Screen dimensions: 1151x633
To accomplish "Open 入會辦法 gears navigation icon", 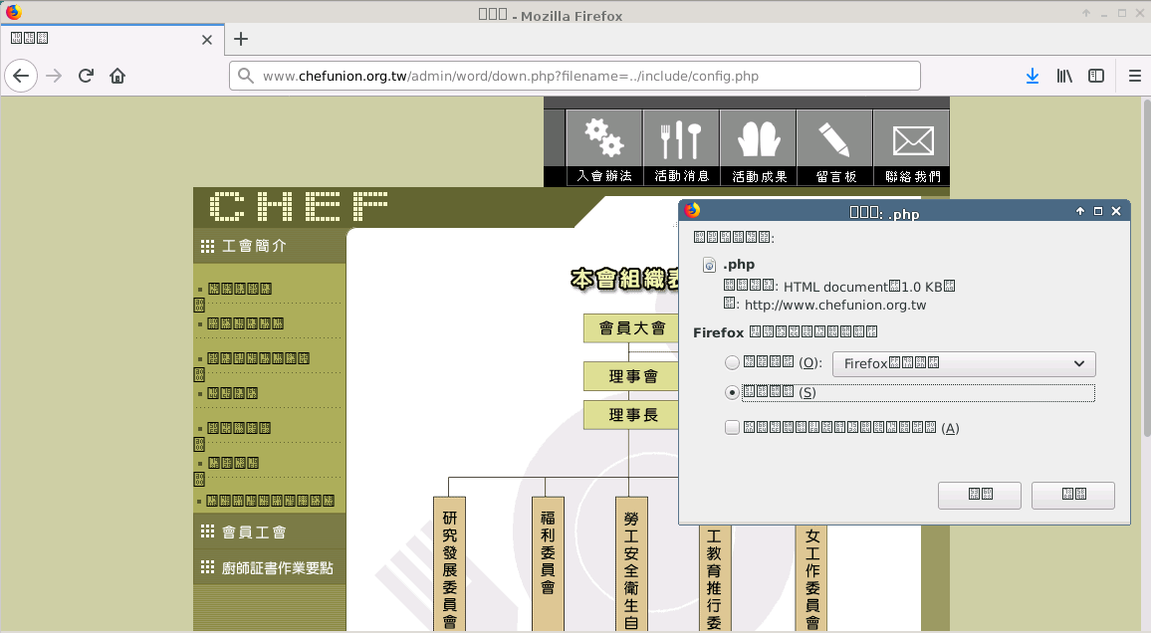I will 604,147.
